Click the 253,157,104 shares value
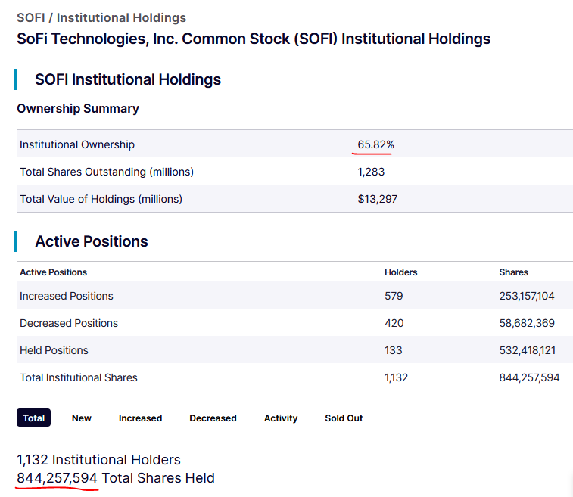 [x=527, y=296]
